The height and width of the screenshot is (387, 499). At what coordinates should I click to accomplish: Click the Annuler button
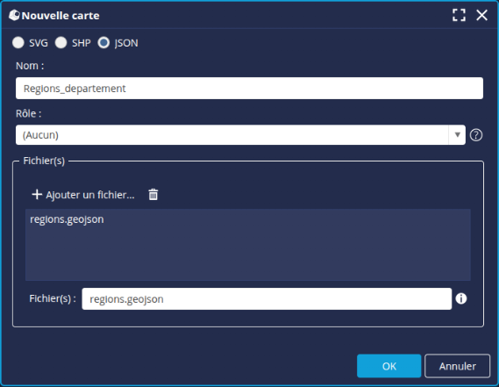tap(457, 366)
